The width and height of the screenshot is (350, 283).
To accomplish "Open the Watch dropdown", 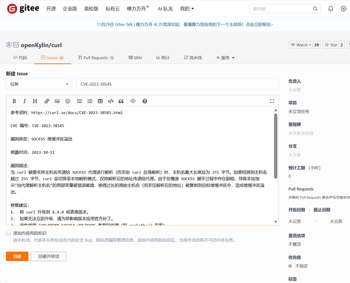I will coord(300,45).
